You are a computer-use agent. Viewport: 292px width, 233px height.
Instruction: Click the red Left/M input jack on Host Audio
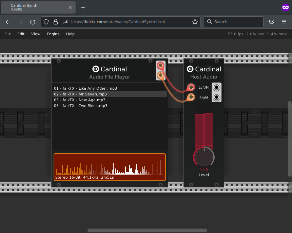(x=191, y=87)
